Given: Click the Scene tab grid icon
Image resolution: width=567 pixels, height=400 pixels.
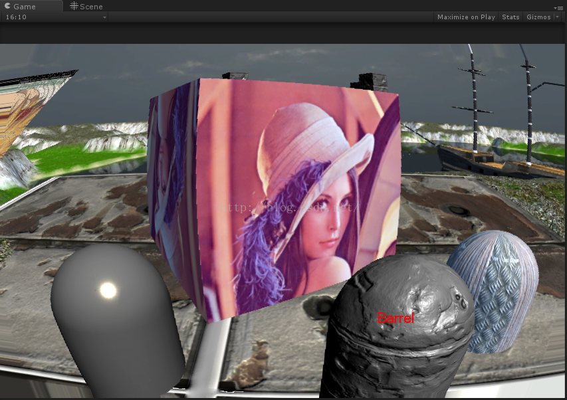Looking at the screenshot, I should (74, 6).
